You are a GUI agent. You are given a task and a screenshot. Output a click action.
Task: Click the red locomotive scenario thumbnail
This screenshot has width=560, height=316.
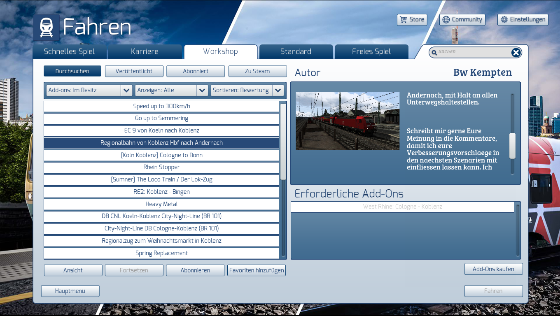pos(348,121)
